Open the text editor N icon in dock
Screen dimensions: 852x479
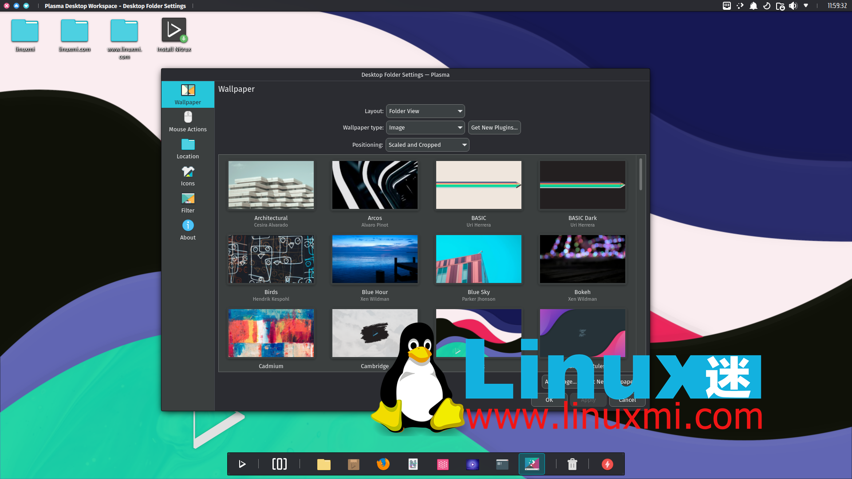413,464
